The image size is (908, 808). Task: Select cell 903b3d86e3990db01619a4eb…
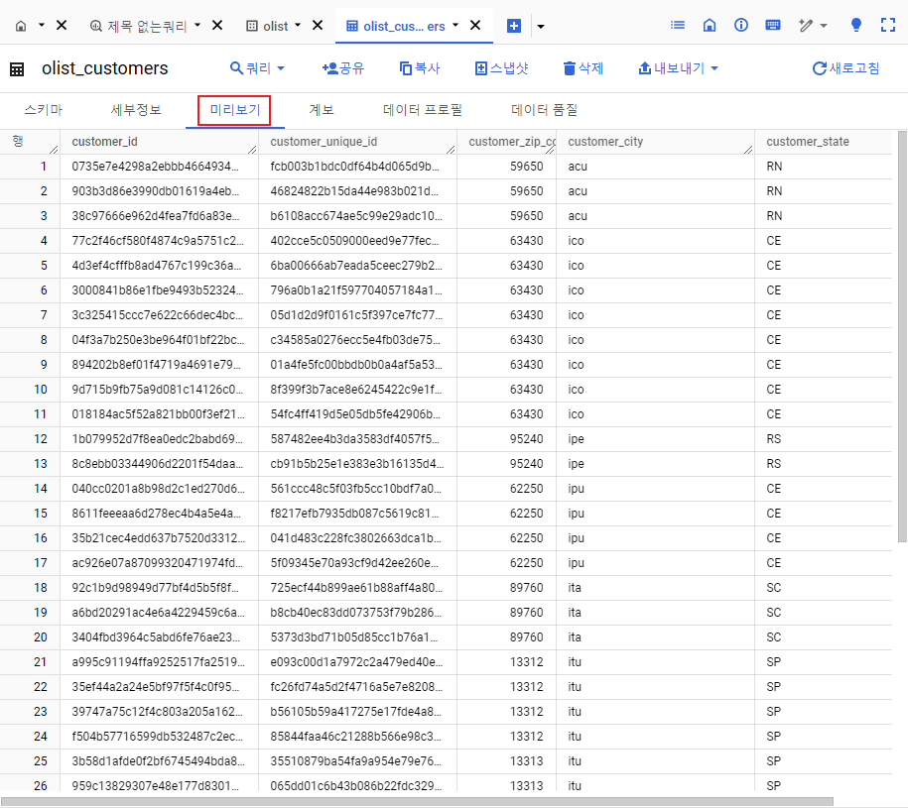click(159, 191)
